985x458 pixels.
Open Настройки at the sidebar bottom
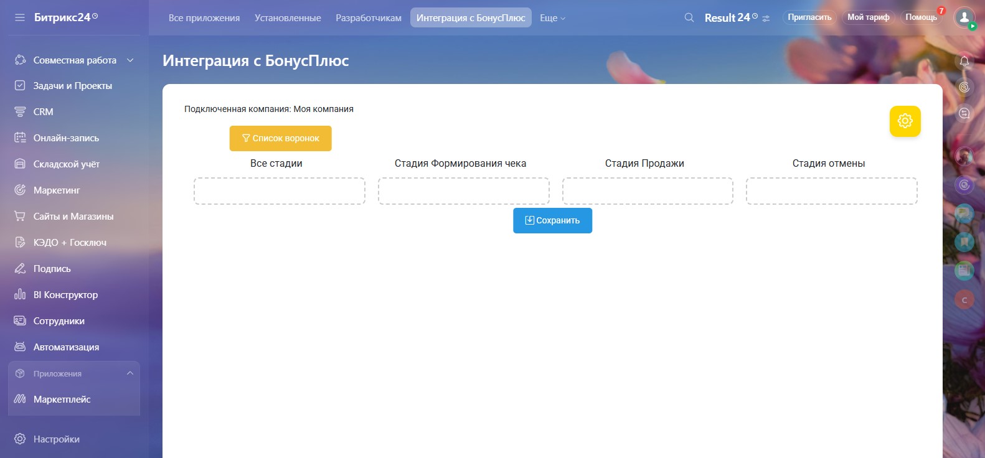[57, 439]
